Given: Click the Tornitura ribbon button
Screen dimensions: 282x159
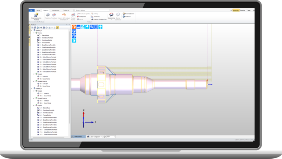Looking at the screenshot, I should [x=95, y=16].
